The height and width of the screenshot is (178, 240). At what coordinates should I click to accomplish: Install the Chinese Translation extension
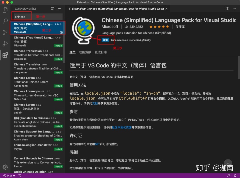pos(58,59)
